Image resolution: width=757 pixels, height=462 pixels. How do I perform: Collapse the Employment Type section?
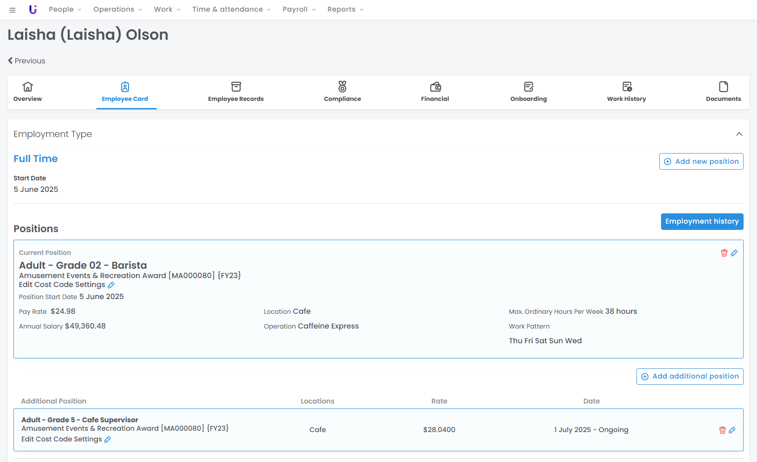tap(739, 134)
